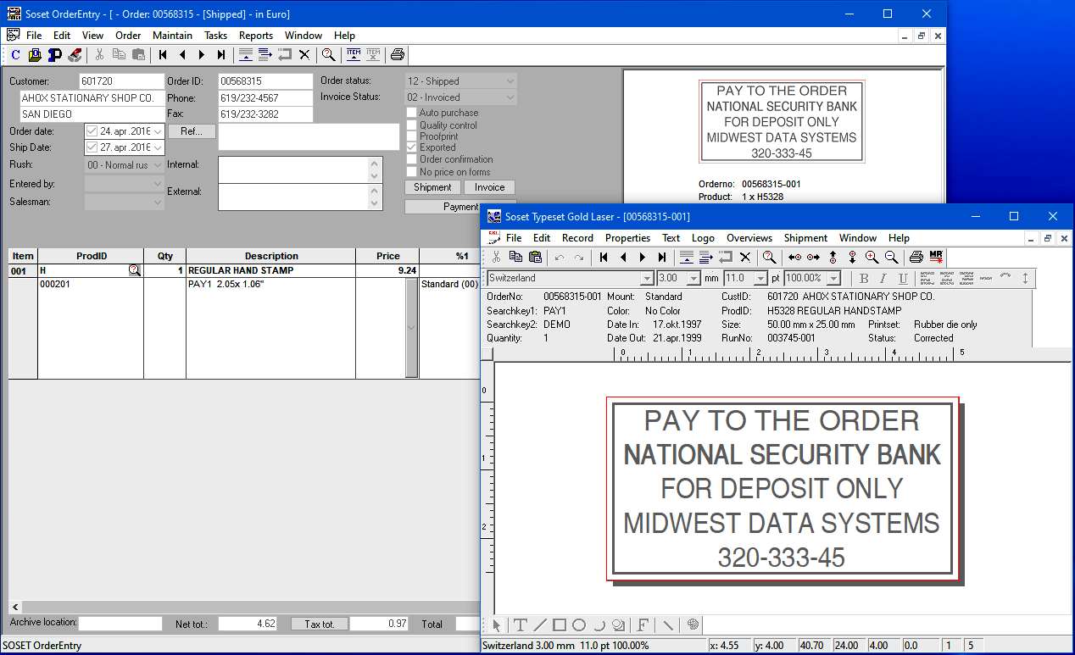Toggle the Exported checkbox
This screenshot has width=1075, height=655.
point(412,147)
